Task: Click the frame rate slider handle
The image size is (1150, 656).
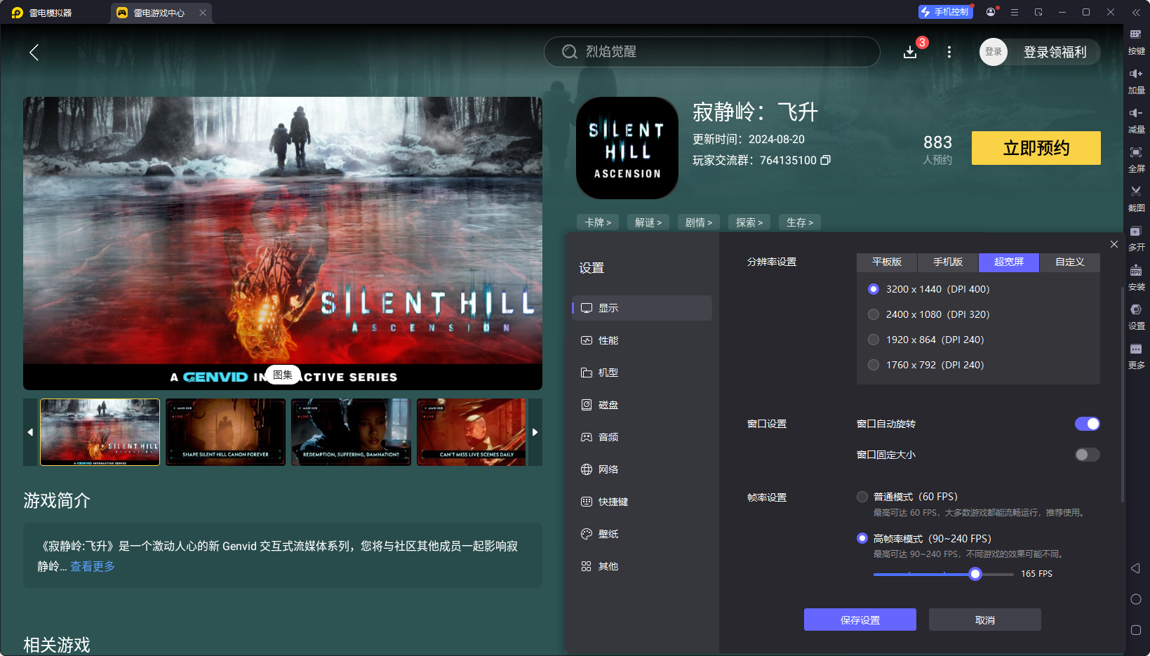Action: (975, 574)
